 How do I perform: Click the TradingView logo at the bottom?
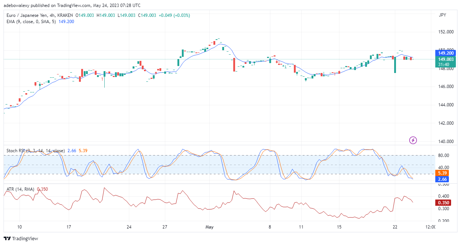21,238
